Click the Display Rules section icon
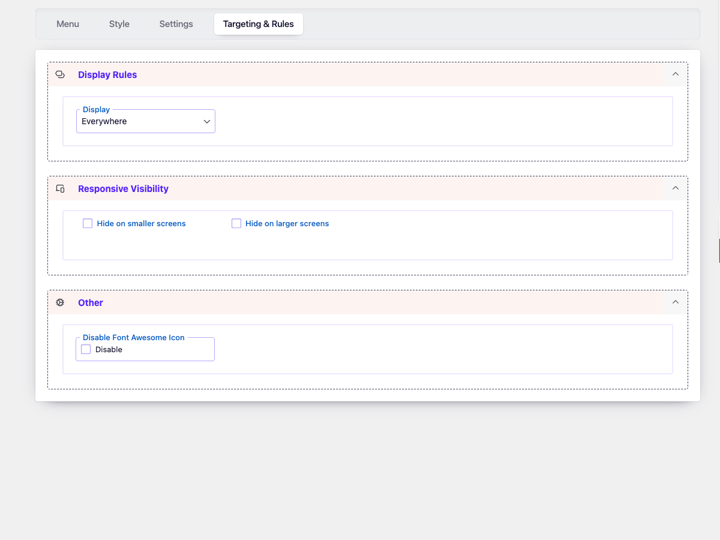The height and width of the screenshot is (540, 720). 60,74
